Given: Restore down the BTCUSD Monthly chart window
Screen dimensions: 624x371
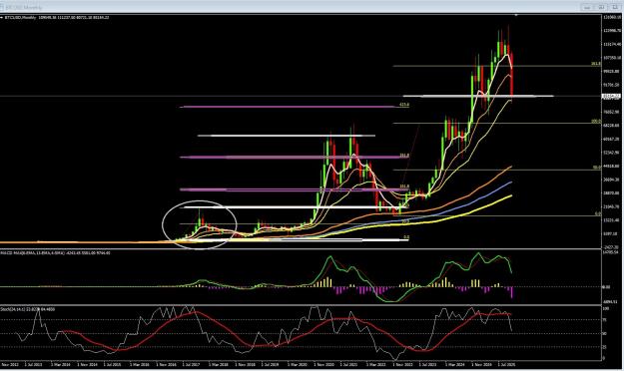Looking at the screenshot, I should click(601, 7).
